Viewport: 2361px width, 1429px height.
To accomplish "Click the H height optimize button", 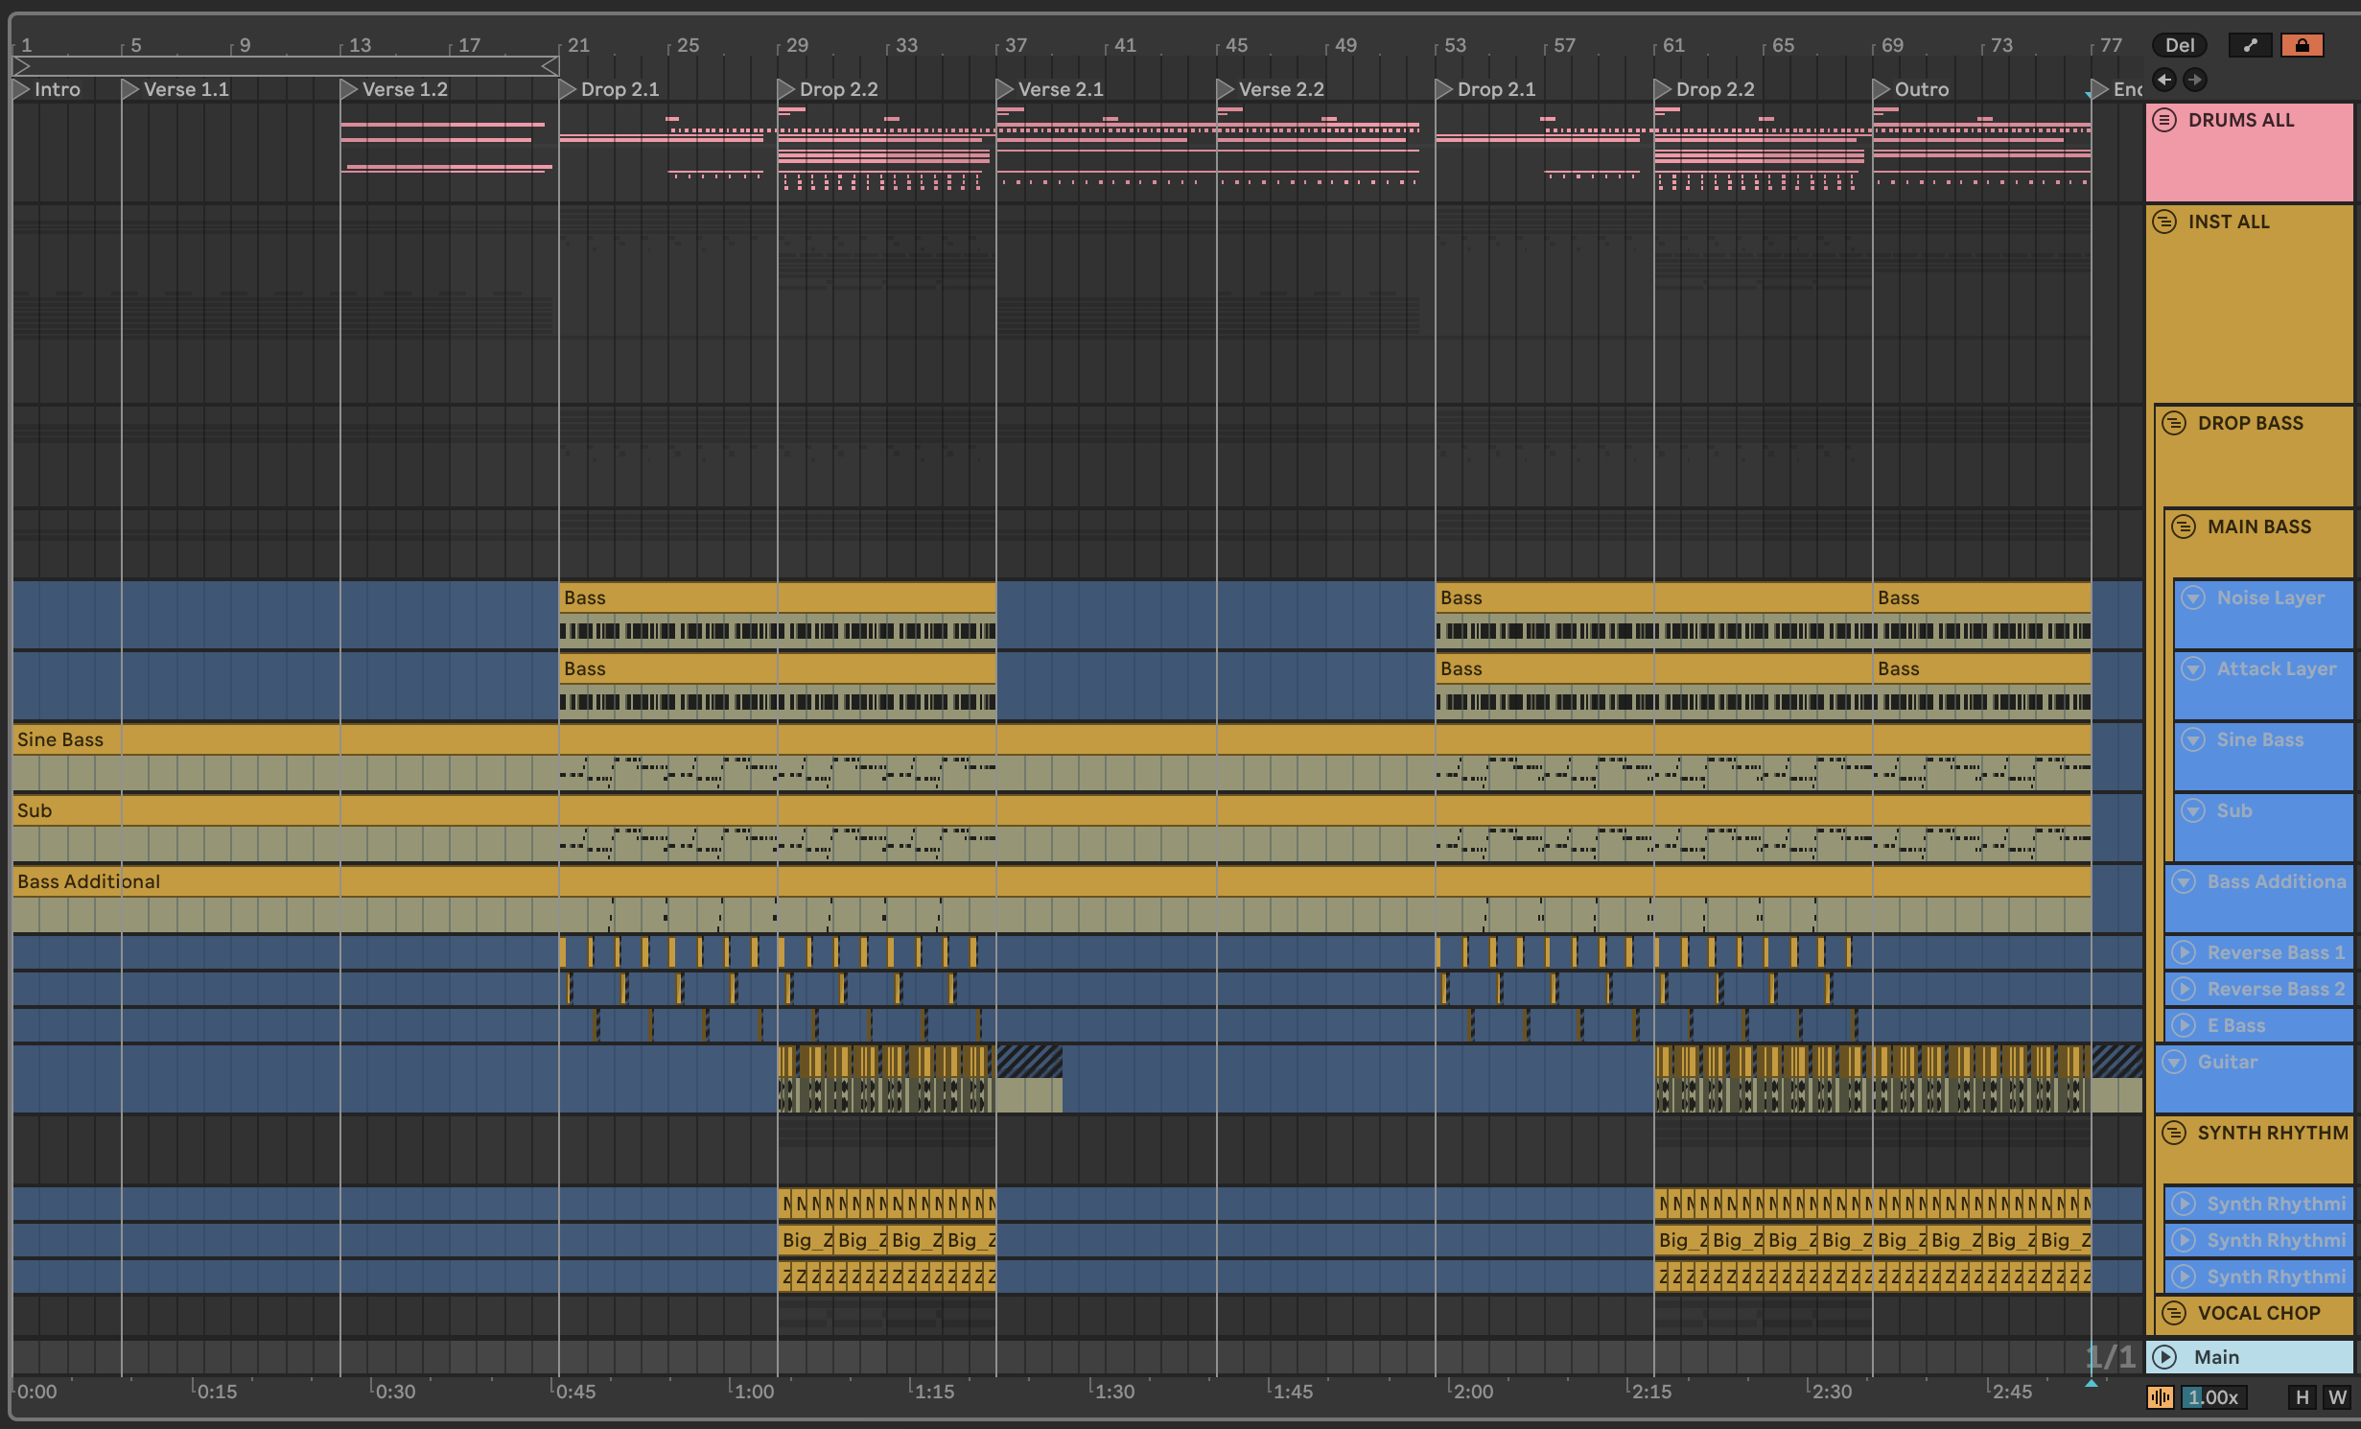I will click(2302, 1397).
